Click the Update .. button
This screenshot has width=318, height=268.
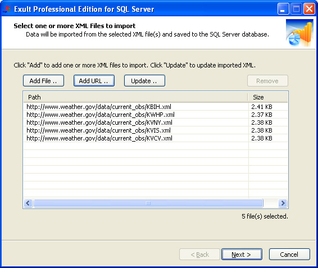coord(144,81)
